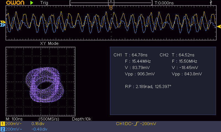
Task: Click the USB connection icon
Action: click(x=211, y=3)
